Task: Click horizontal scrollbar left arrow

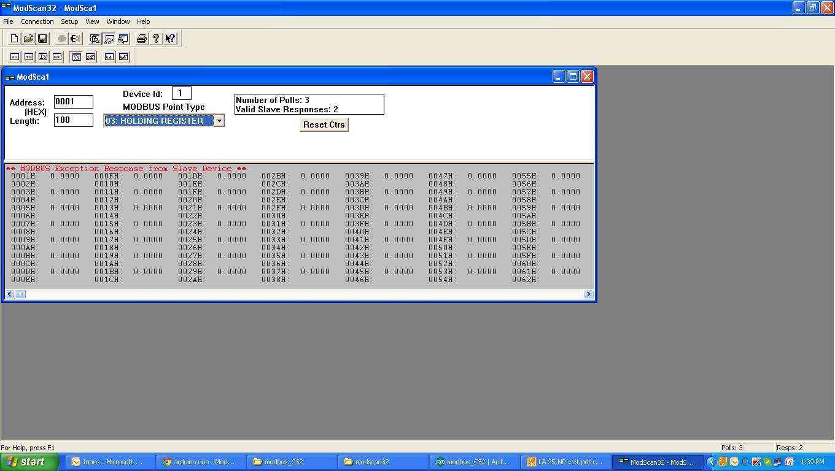Action: [x=10, y=294]
